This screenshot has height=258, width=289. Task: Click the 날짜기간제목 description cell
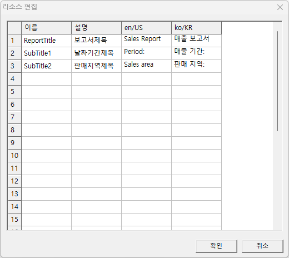97,53
